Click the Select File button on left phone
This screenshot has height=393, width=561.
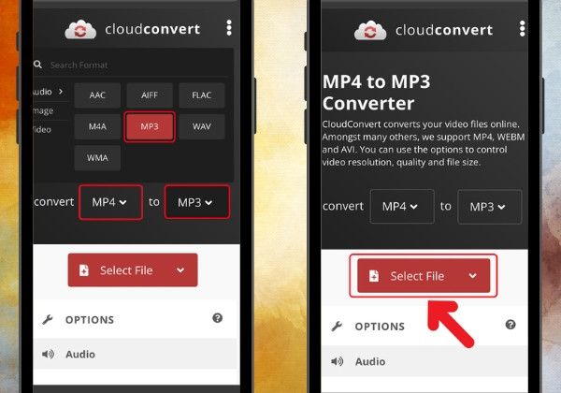(x=133, y=269)
